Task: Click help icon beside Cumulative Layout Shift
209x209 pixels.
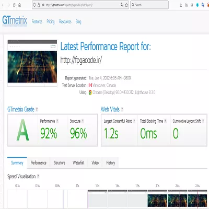Action: pyautogui.click(x=203, y=121)
